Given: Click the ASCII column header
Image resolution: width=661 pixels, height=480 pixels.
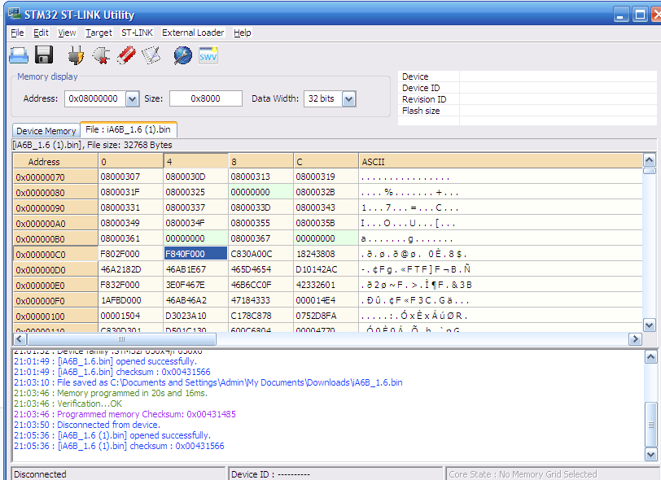Looking at the screenshot, I should (x=501, y=161).
